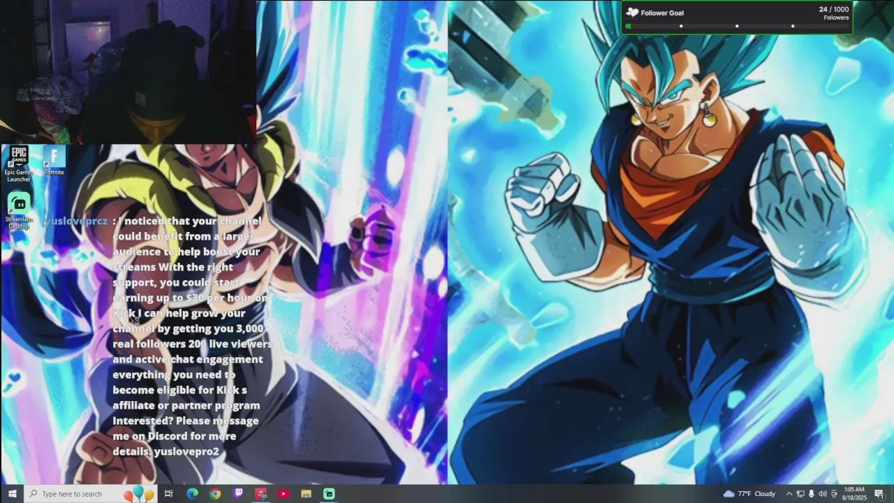
Task: Open File Explorer from the taskbar
Action: pyautogui.click(x=306, y=494)
